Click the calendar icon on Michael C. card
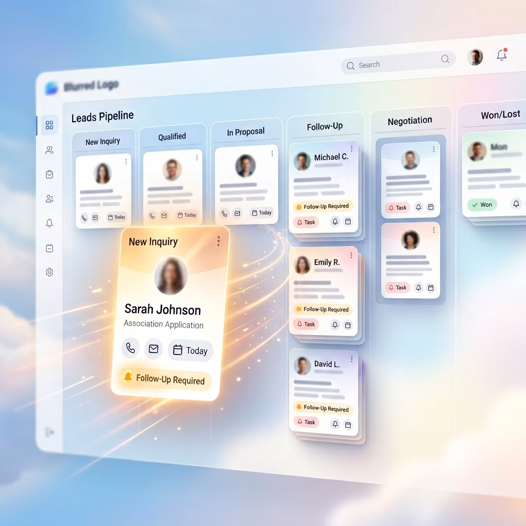The width and height of the screenshot is (526, 526). pos(348,221)
